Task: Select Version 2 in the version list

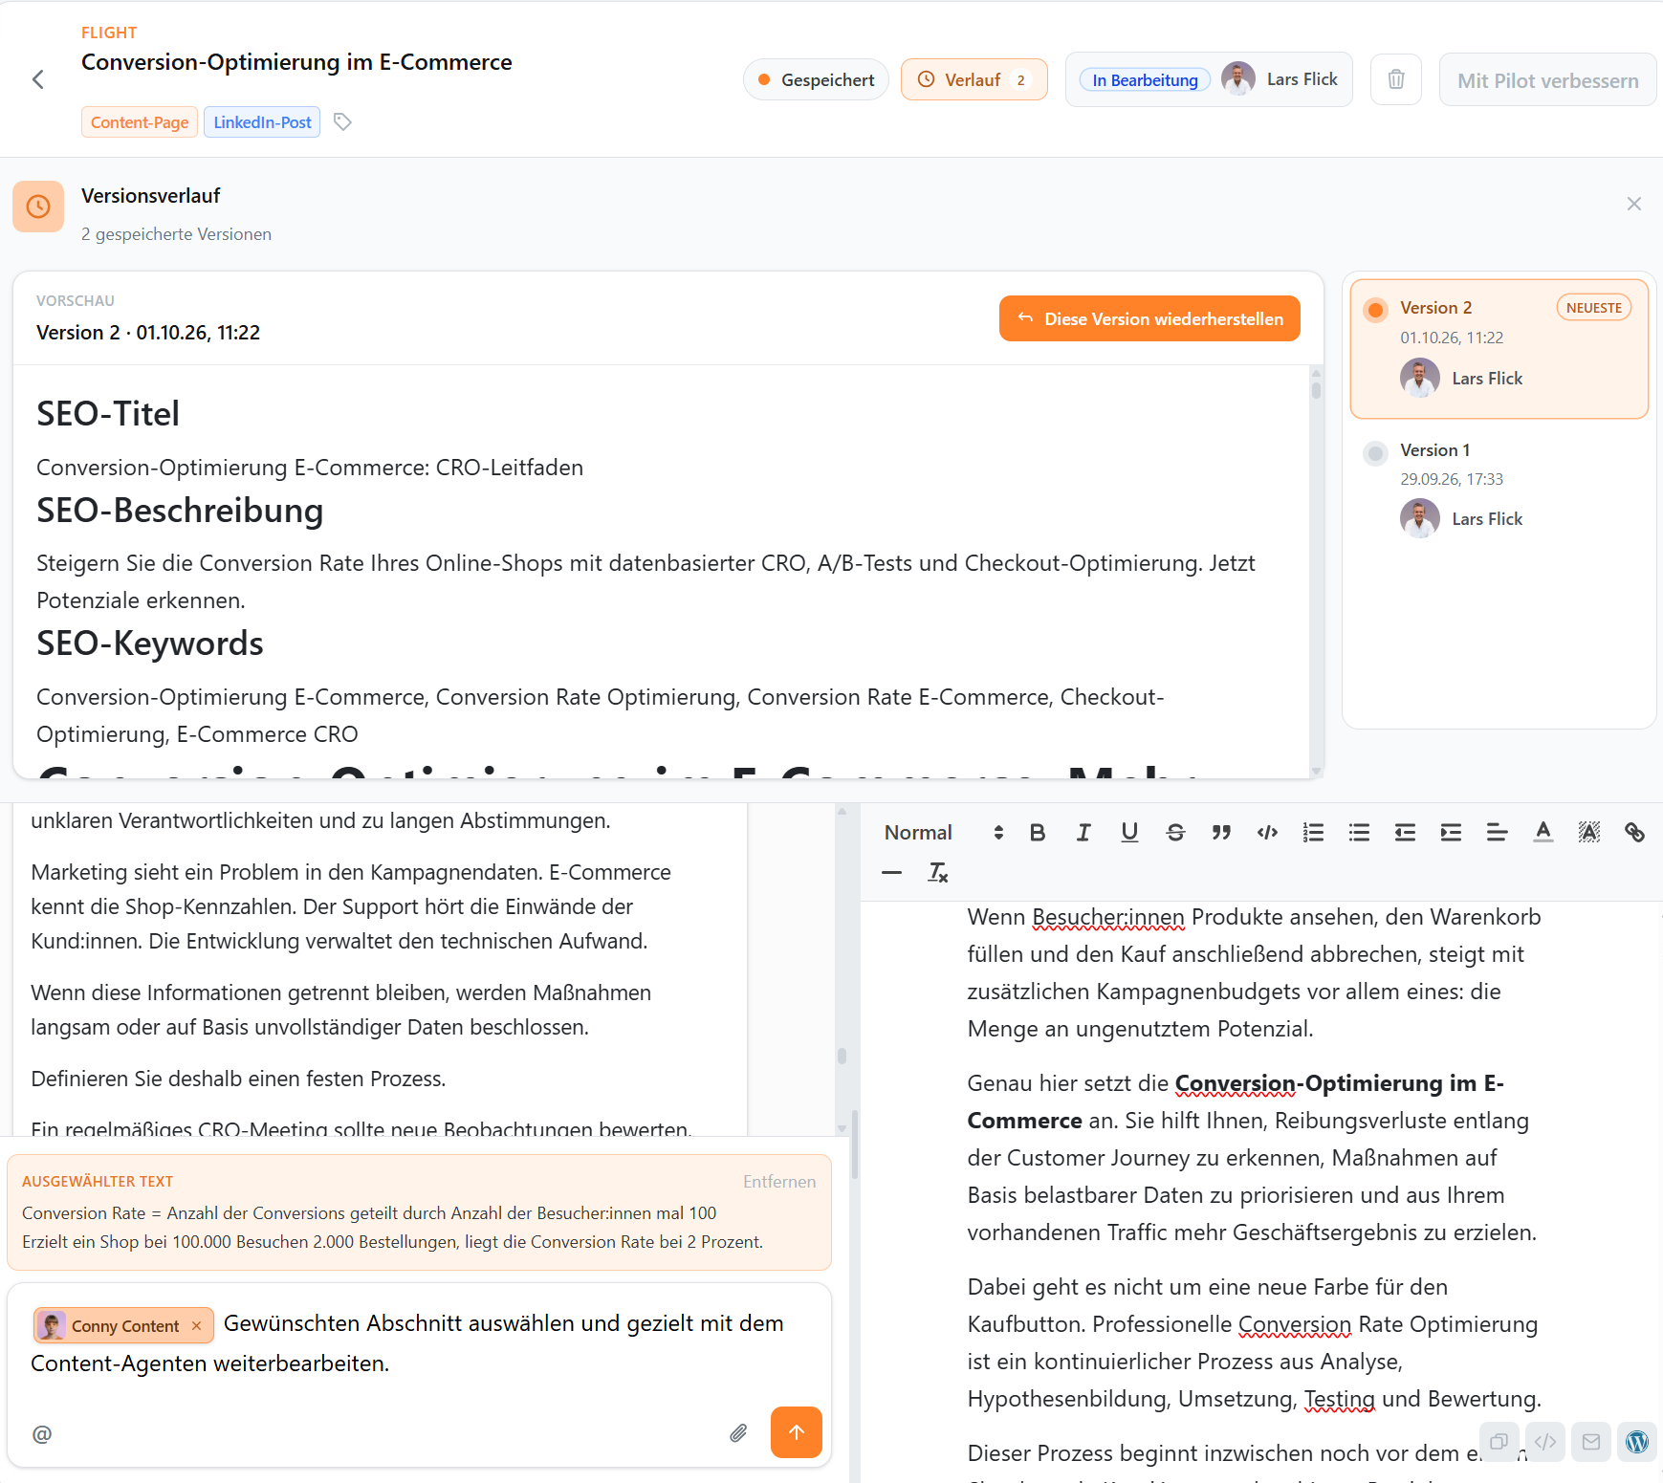Action: (x=1499, y=349)
